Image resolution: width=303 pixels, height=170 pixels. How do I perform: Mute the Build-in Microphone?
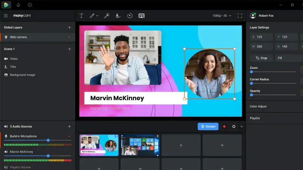6,136
